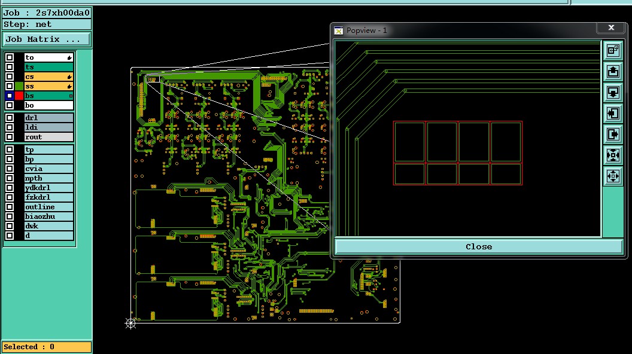Viewport: 632px width, 354px height.
Task: Select the 'ldi' layer name
Action: click(x=48, y=127)
